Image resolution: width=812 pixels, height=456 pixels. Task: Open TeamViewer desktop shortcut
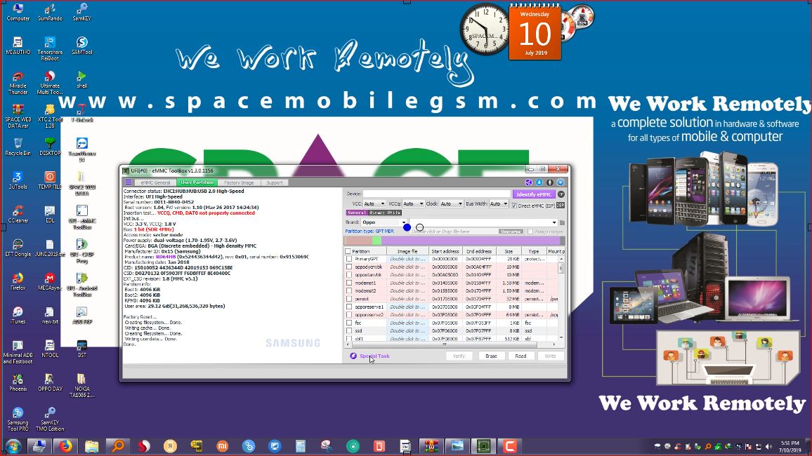[x=81, y=150]
